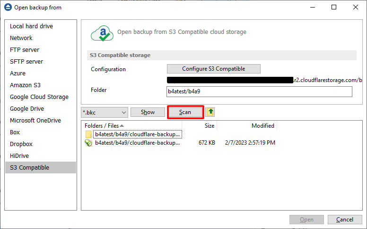Screen dimensions: 367x229
Task: Sort by Folders / Files column header
Action: (104, 126)
